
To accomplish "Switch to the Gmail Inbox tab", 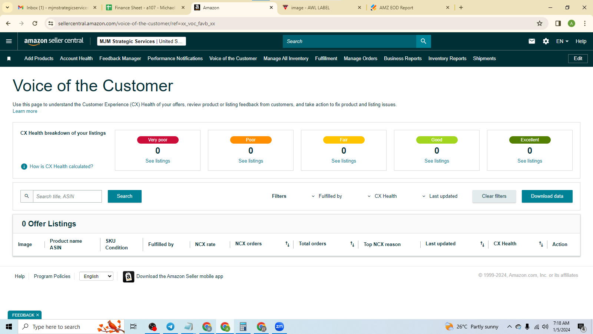I will pos(57,7).
